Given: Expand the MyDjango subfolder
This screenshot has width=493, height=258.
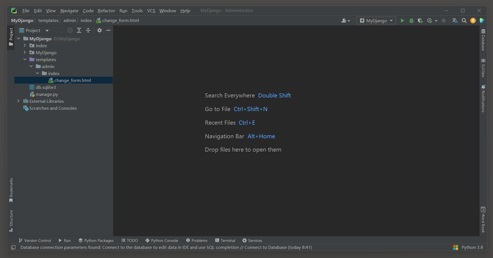Looking at the screenshot, I should pos(25,52).
